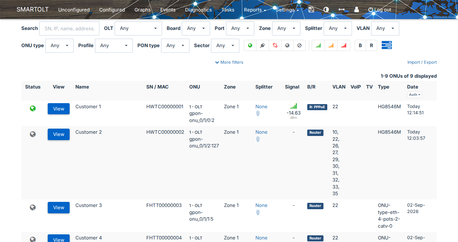Click serial HWTC00000002
The image size is (458, 242).
pos(165,132)
